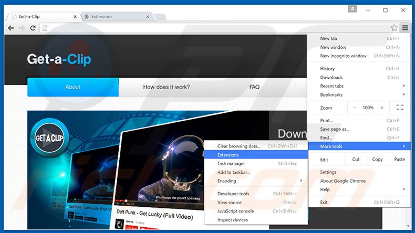Click the GETACLIP round logo
The image size is (415, 233).
[x=49, y=137]
